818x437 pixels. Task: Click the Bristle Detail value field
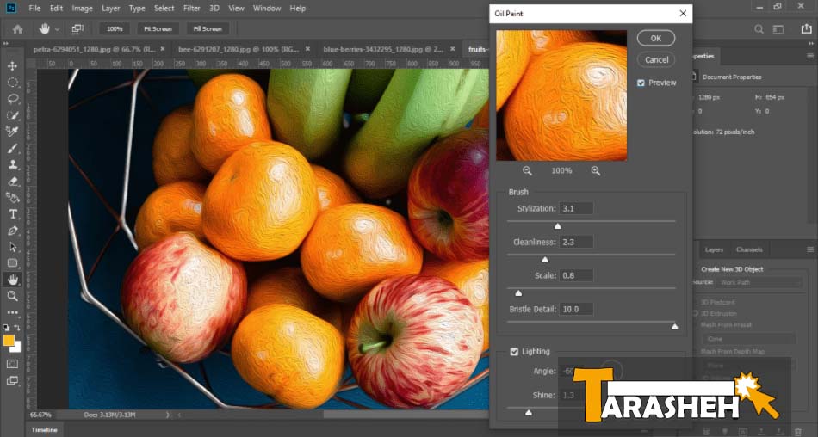click(x=576, y=309)
